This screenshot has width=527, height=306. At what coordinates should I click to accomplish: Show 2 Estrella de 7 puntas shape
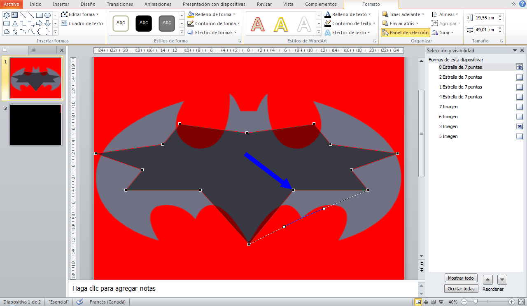coord(520,77)
